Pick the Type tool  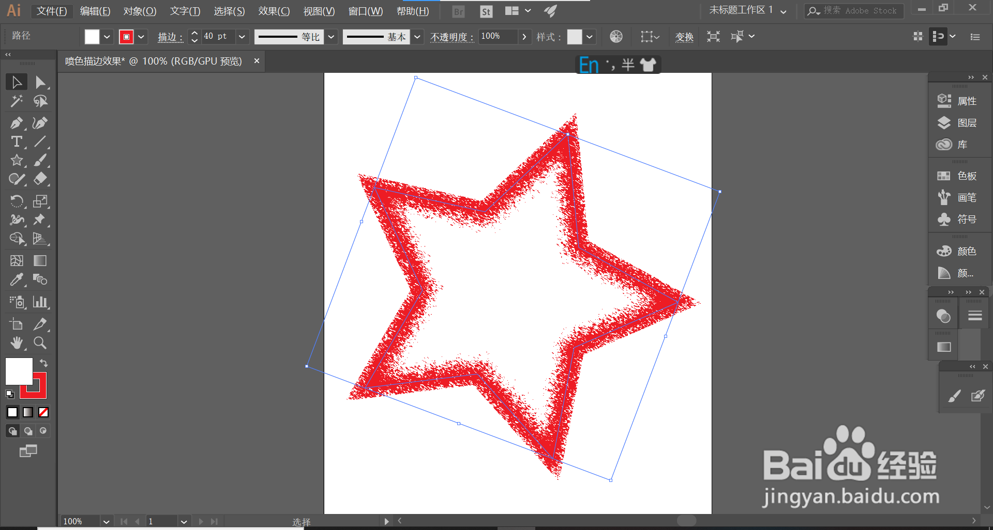point(17,142)
